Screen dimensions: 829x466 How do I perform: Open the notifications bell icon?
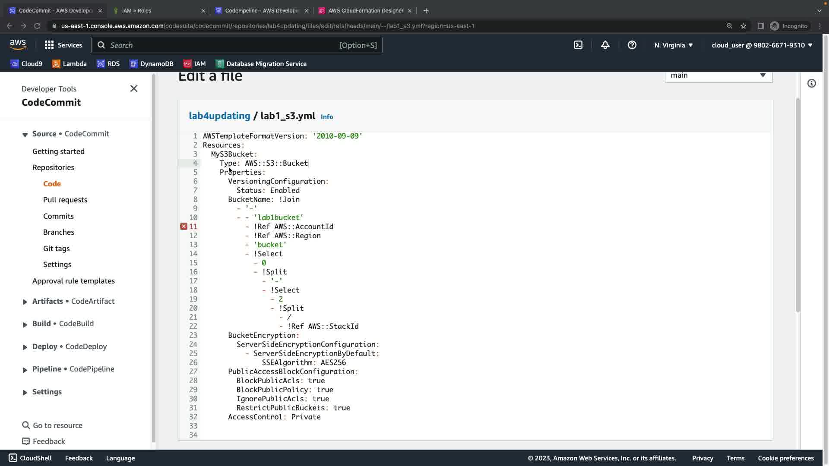click(x=605, y=45)
